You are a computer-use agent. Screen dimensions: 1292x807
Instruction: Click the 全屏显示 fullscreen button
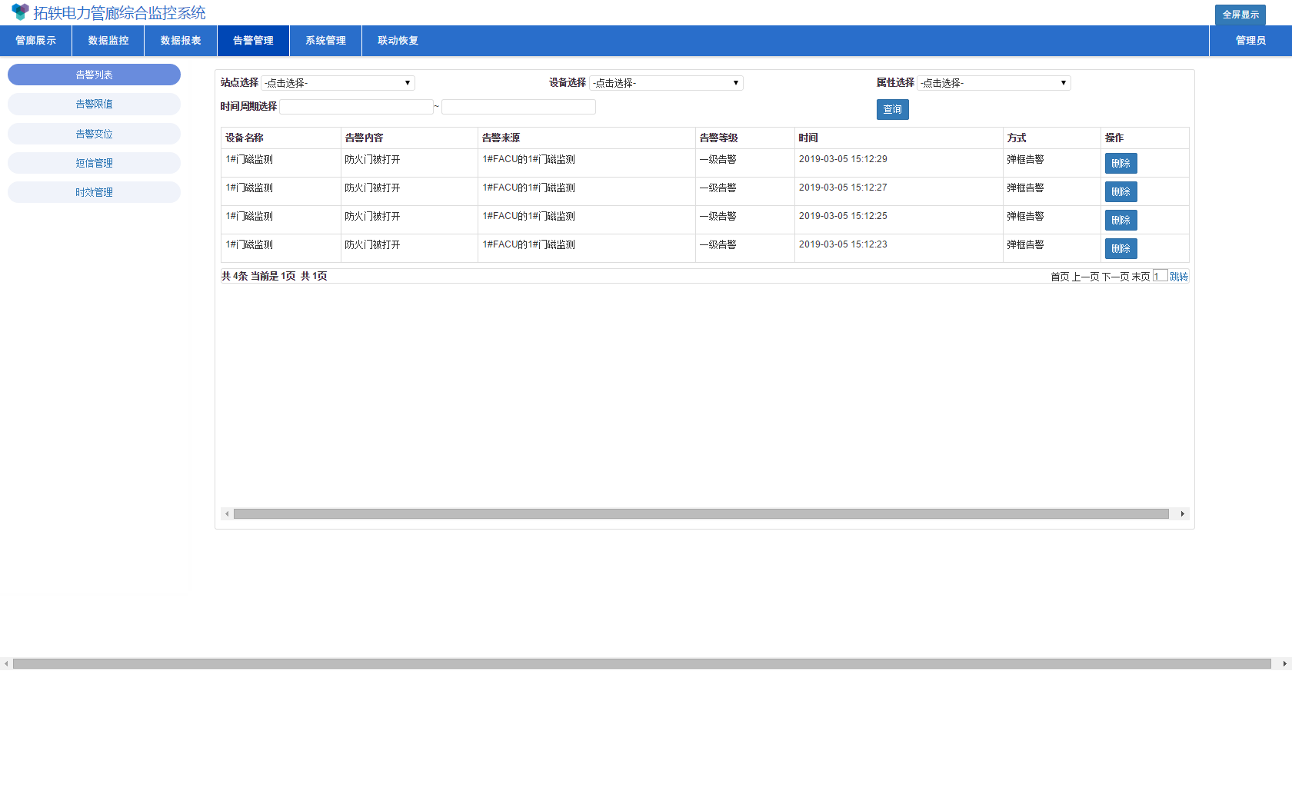[1240, 15]
